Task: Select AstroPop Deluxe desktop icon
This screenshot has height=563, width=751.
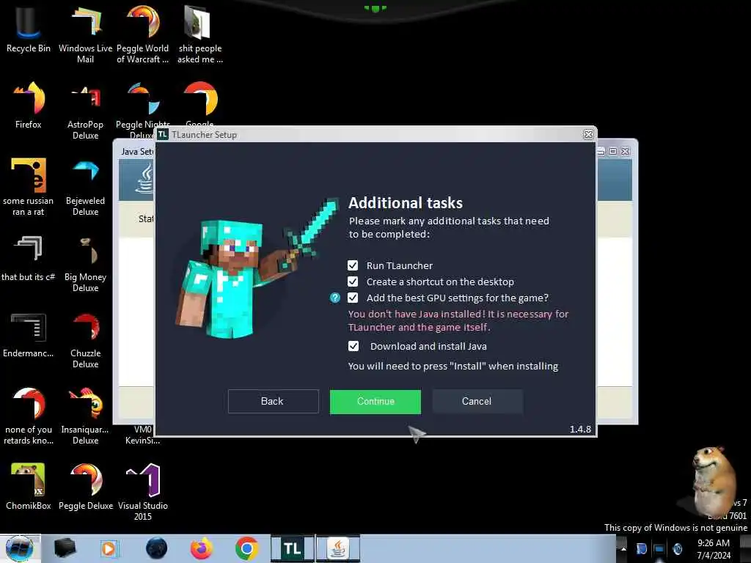Action: coord(85,111)
